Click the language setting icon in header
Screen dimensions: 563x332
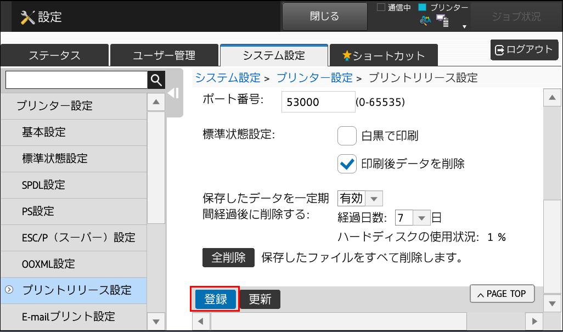coord(425,20)
